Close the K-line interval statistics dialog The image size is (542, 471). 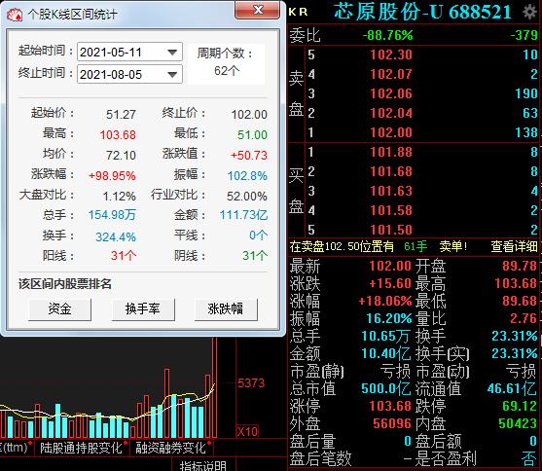click(x=258, y=10)
